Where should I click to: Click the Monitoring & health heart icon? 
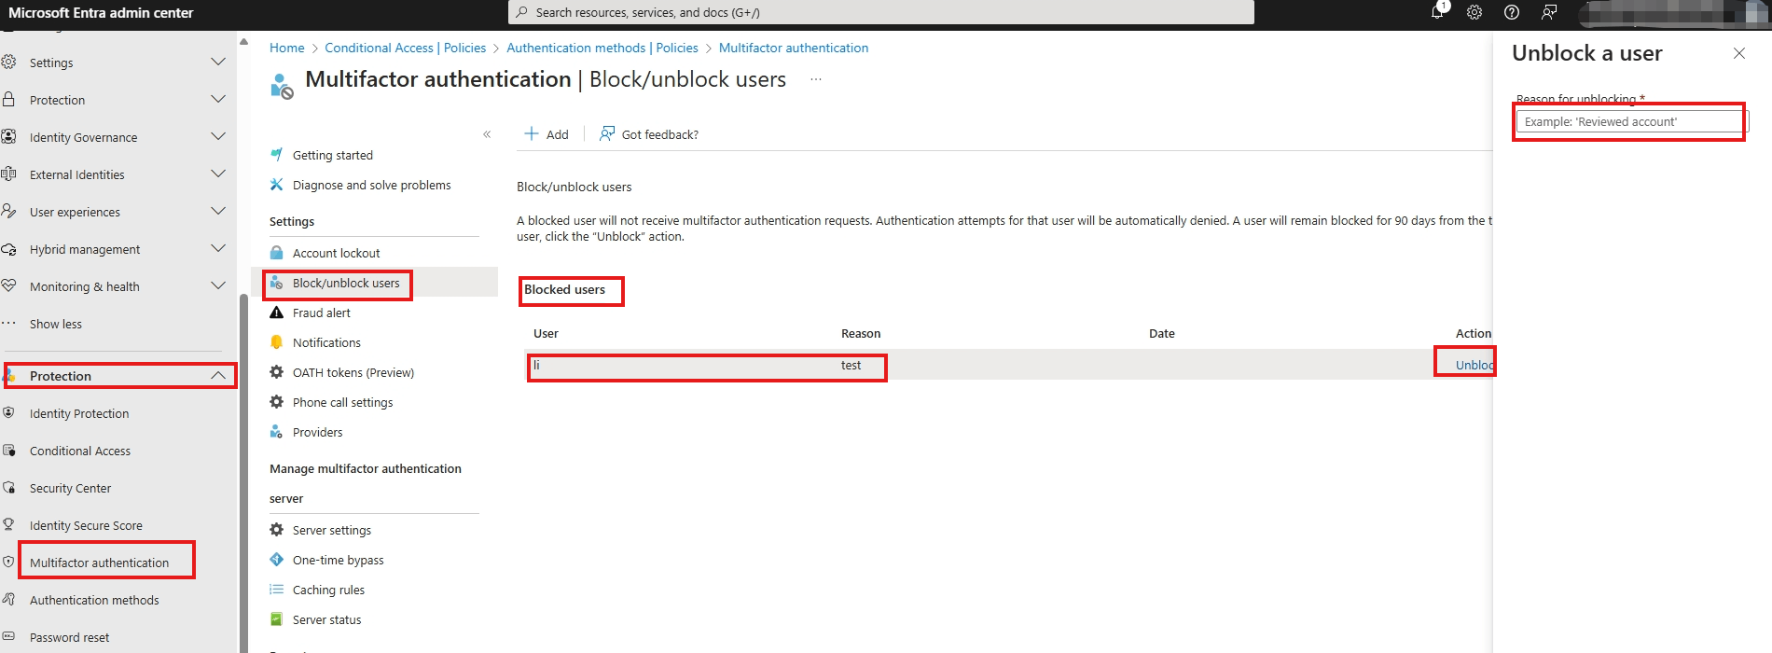click(8, 285)
